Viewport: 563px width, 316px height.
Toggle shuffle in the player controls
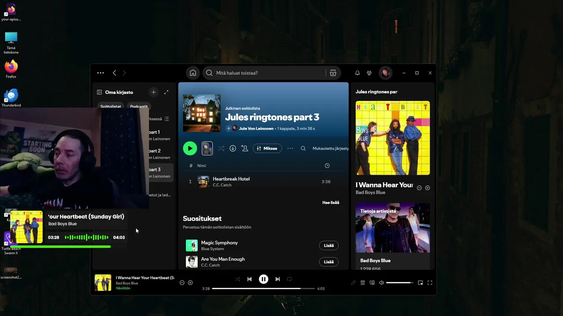[238, 279]
